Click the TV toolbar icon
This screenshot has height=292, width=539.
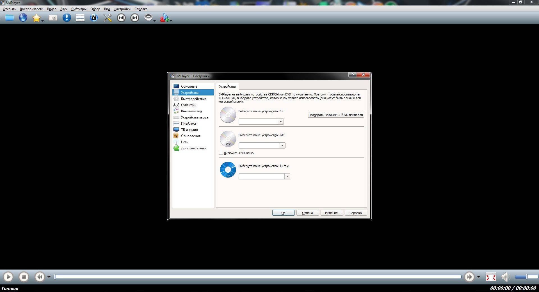tap(94, 18)
